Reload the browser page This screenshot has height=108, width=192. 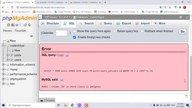pyautogui.click(x=12, y=7)
